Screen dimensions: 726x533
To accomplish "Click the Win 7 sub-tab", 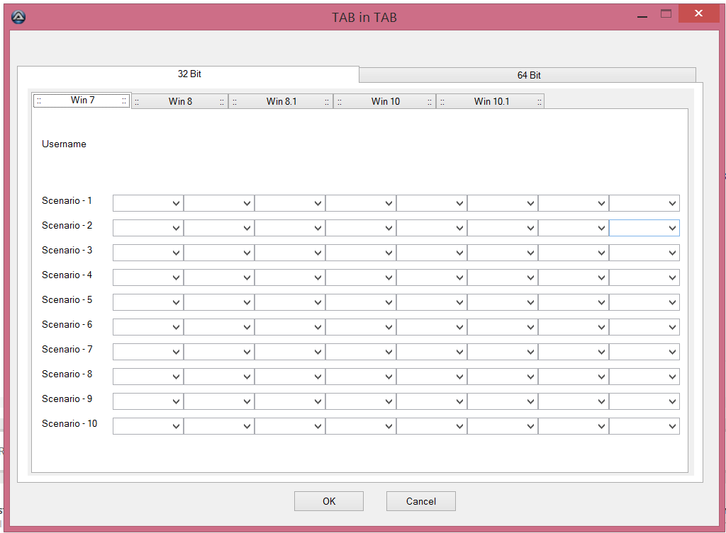I will click(82, 101).
